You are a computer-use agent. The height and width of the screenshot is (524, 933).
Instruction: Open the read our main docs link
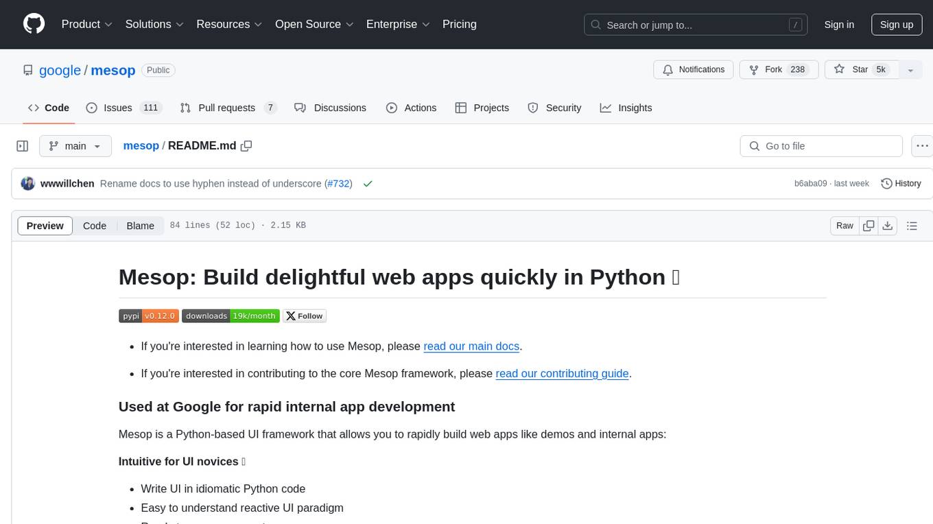point(471,346)
